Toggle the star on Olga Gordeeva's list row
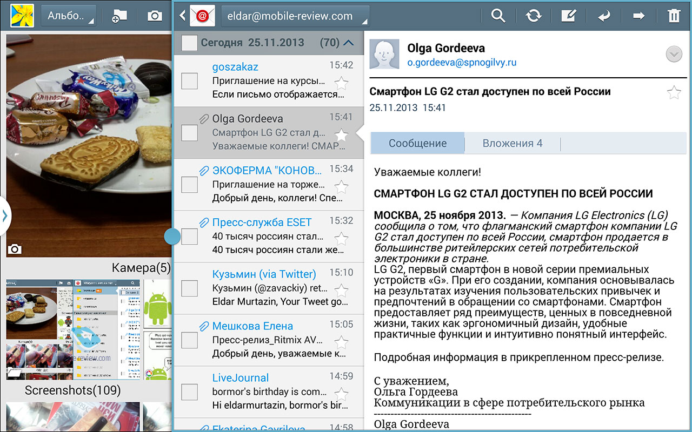The image size is (692, 432). click(x=341, y=136)
